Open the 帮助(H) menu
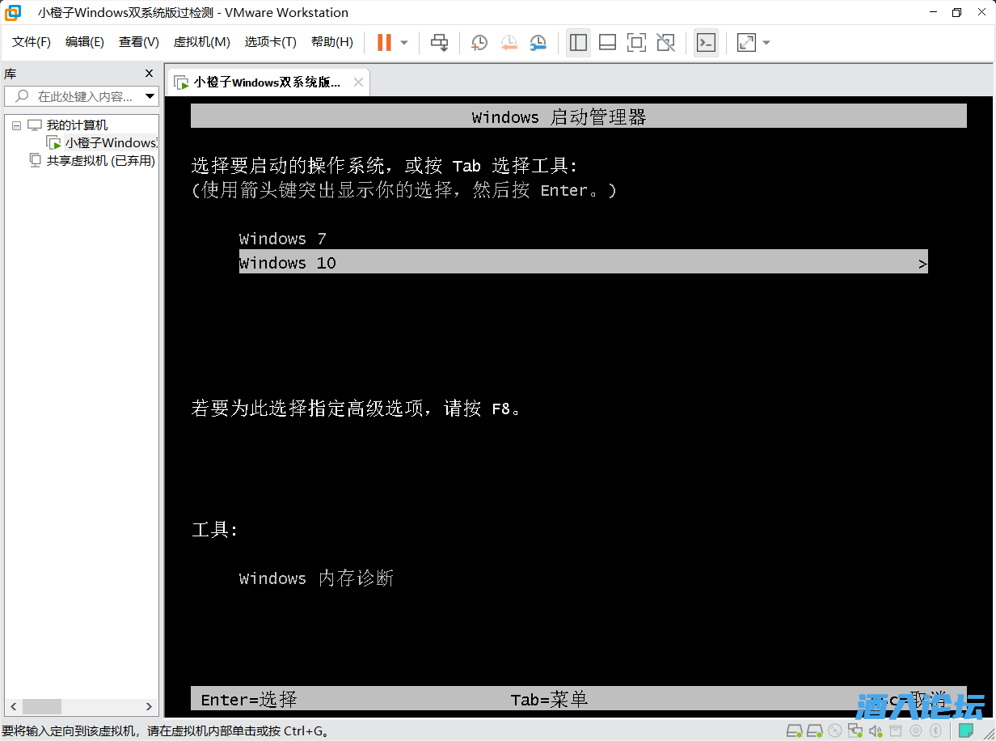This screenshot has width=996, height=741. pyautogui.click(x=331, y=41)
